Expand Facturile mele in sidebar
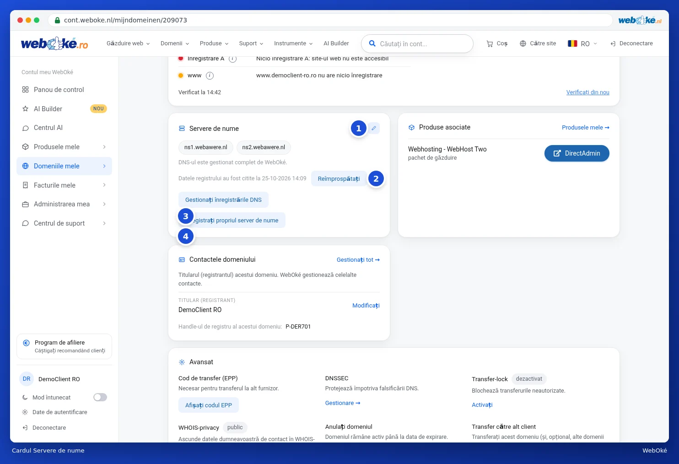 click(64, 185)
